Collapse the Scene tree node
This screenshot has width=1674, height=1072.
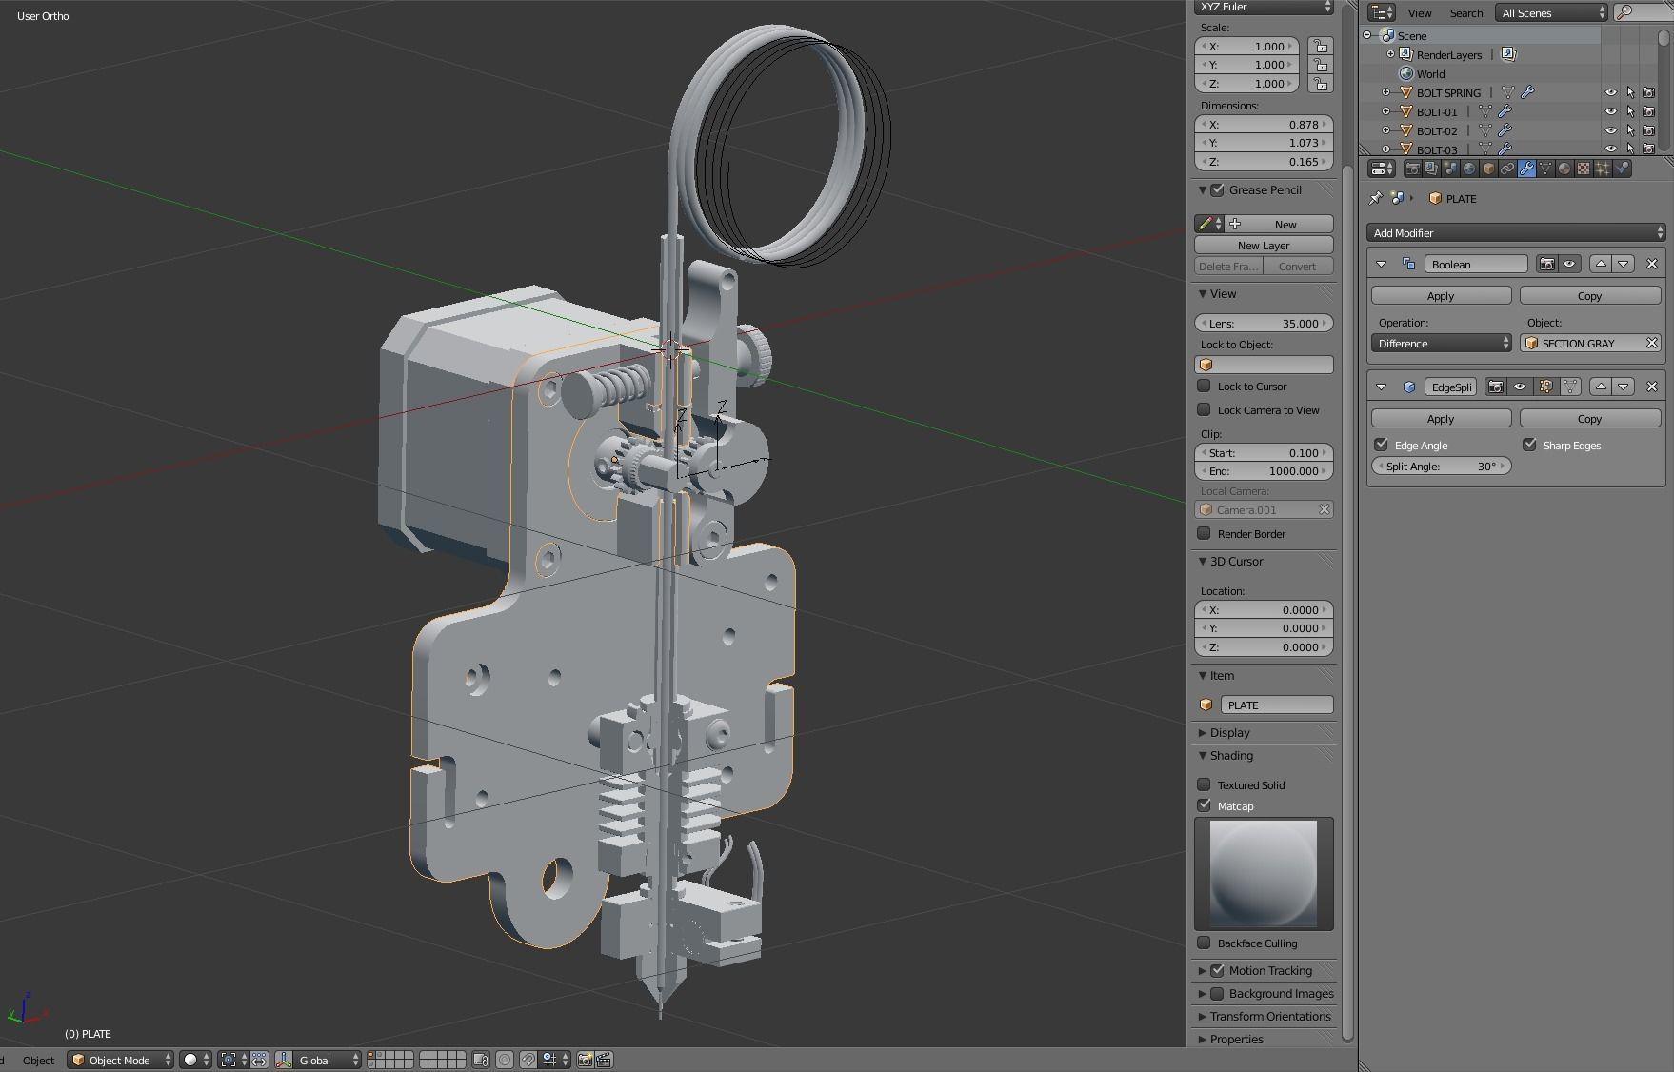tap(1367, 35)
